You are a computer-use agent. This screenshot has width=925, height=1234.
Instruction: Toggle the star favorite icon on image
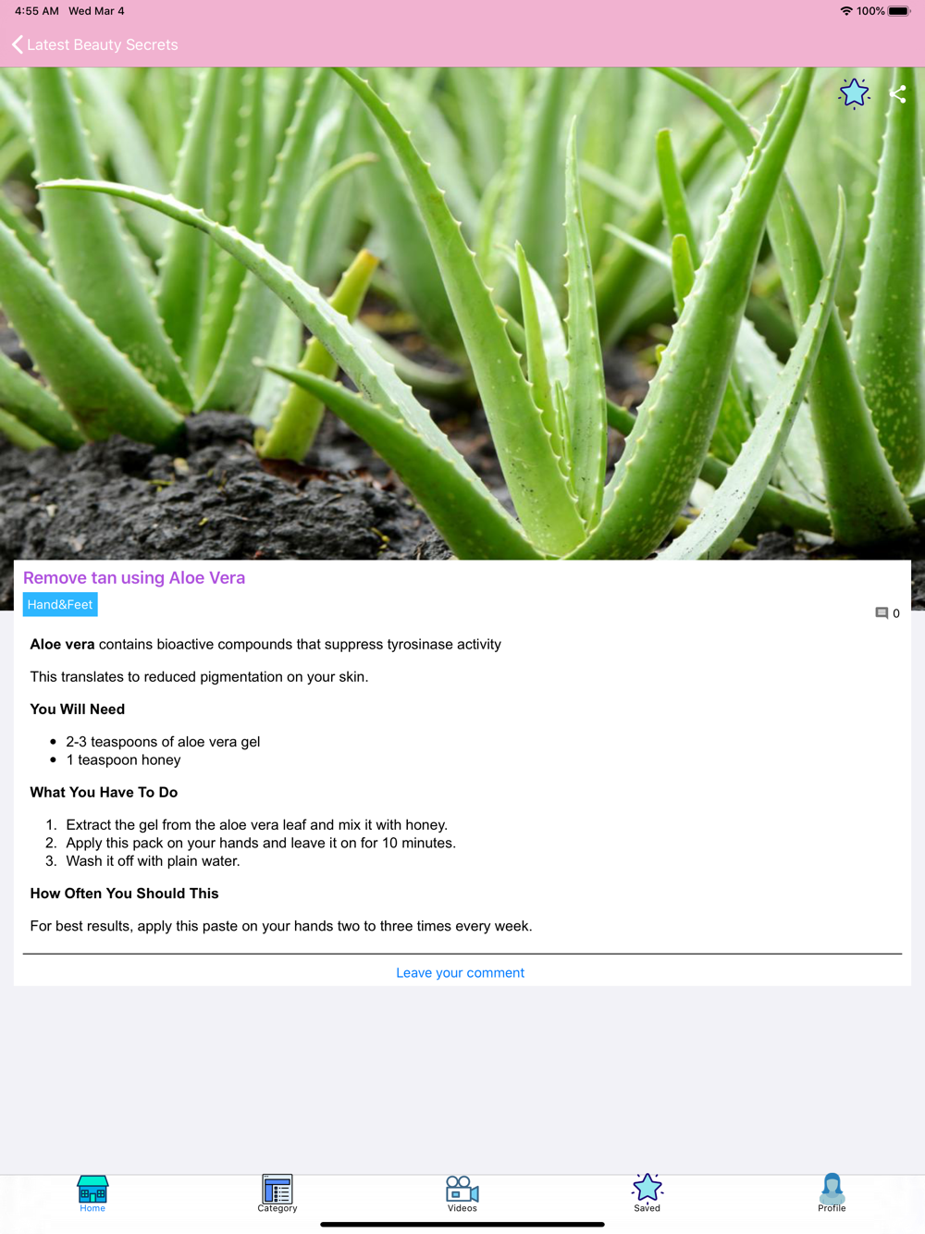(854, 93)
